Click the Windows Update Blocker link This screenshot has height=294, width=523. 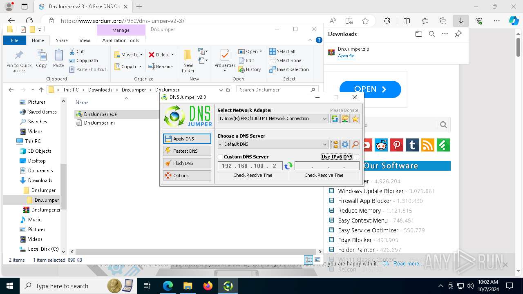[x=371, y=191]
